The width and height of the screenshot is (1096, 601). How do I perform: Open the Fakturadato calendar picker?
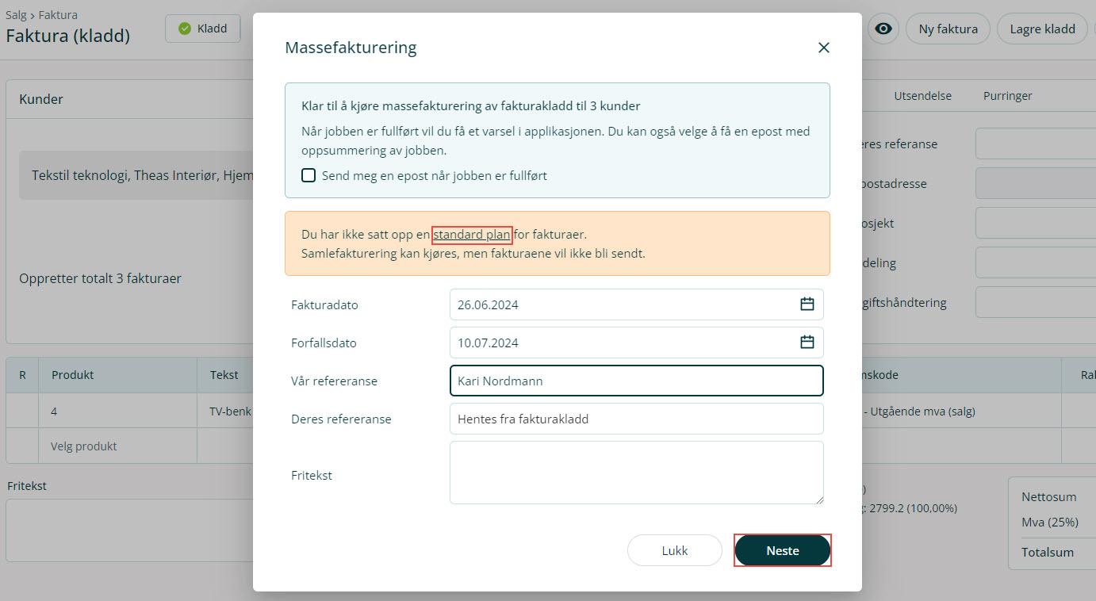(x=807, y=304)
